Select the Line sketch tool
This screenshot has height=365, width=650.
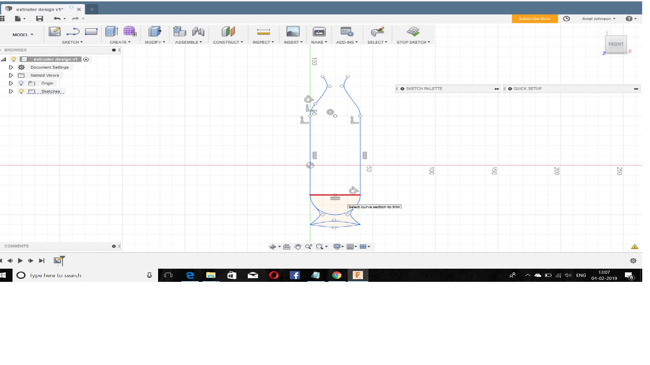click(x=73, y=32)
